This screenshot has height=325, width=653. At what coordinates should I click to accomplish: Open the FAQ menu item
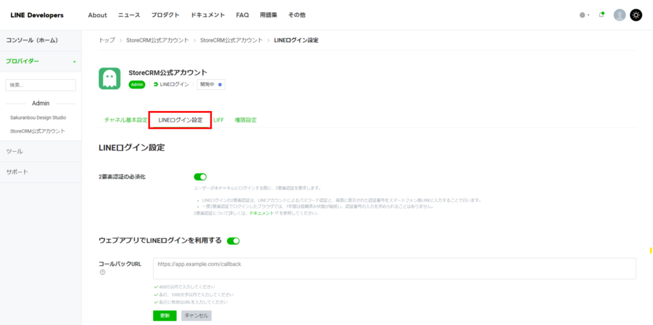coord(242,15)
